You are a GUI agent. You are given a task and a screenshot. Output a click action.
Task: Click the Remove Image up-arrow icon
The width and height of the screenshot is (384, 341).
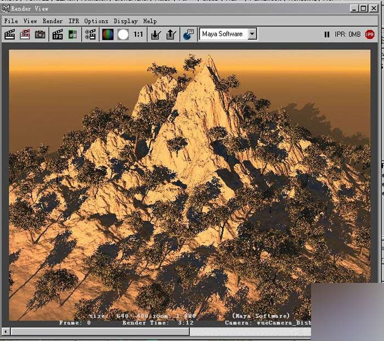(171, 35)
